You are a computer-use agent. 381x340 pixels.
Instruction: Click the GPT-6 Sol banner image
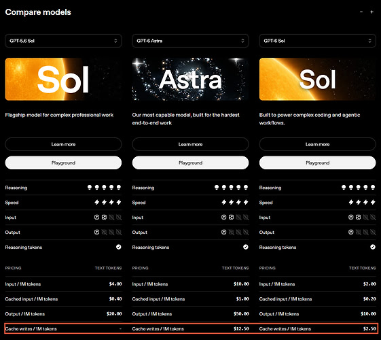point(318,79)
